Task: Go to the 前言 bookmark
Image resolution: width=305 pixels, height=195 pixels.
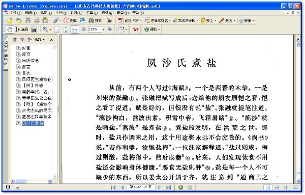Action: coord(26,67)
